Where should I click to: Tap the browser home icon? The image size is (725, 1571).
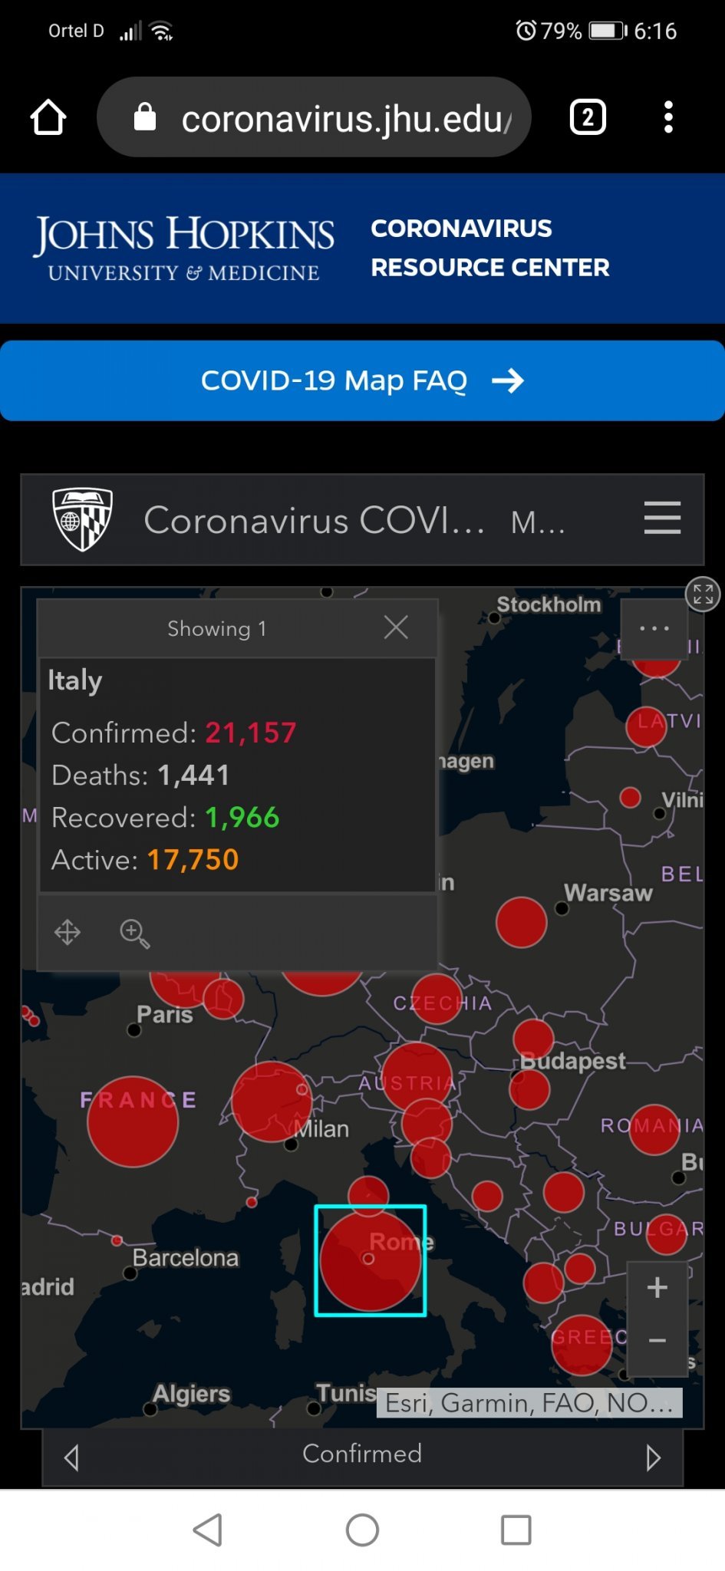coord(48,117)
